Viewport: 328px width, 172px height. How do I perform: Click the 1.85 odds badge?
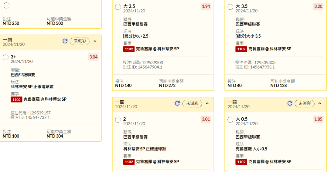[318, 119]
